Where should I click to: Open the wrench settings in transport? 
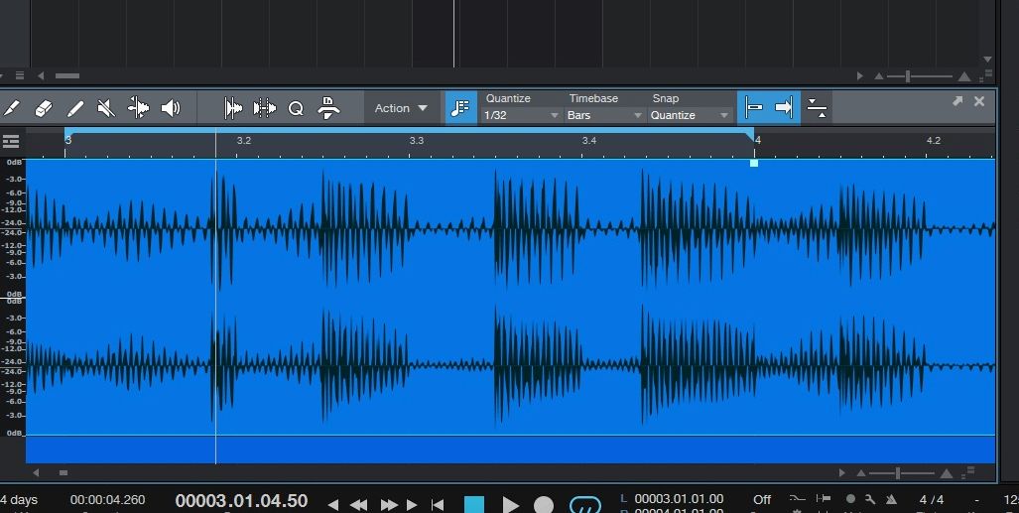click(870, 499)
